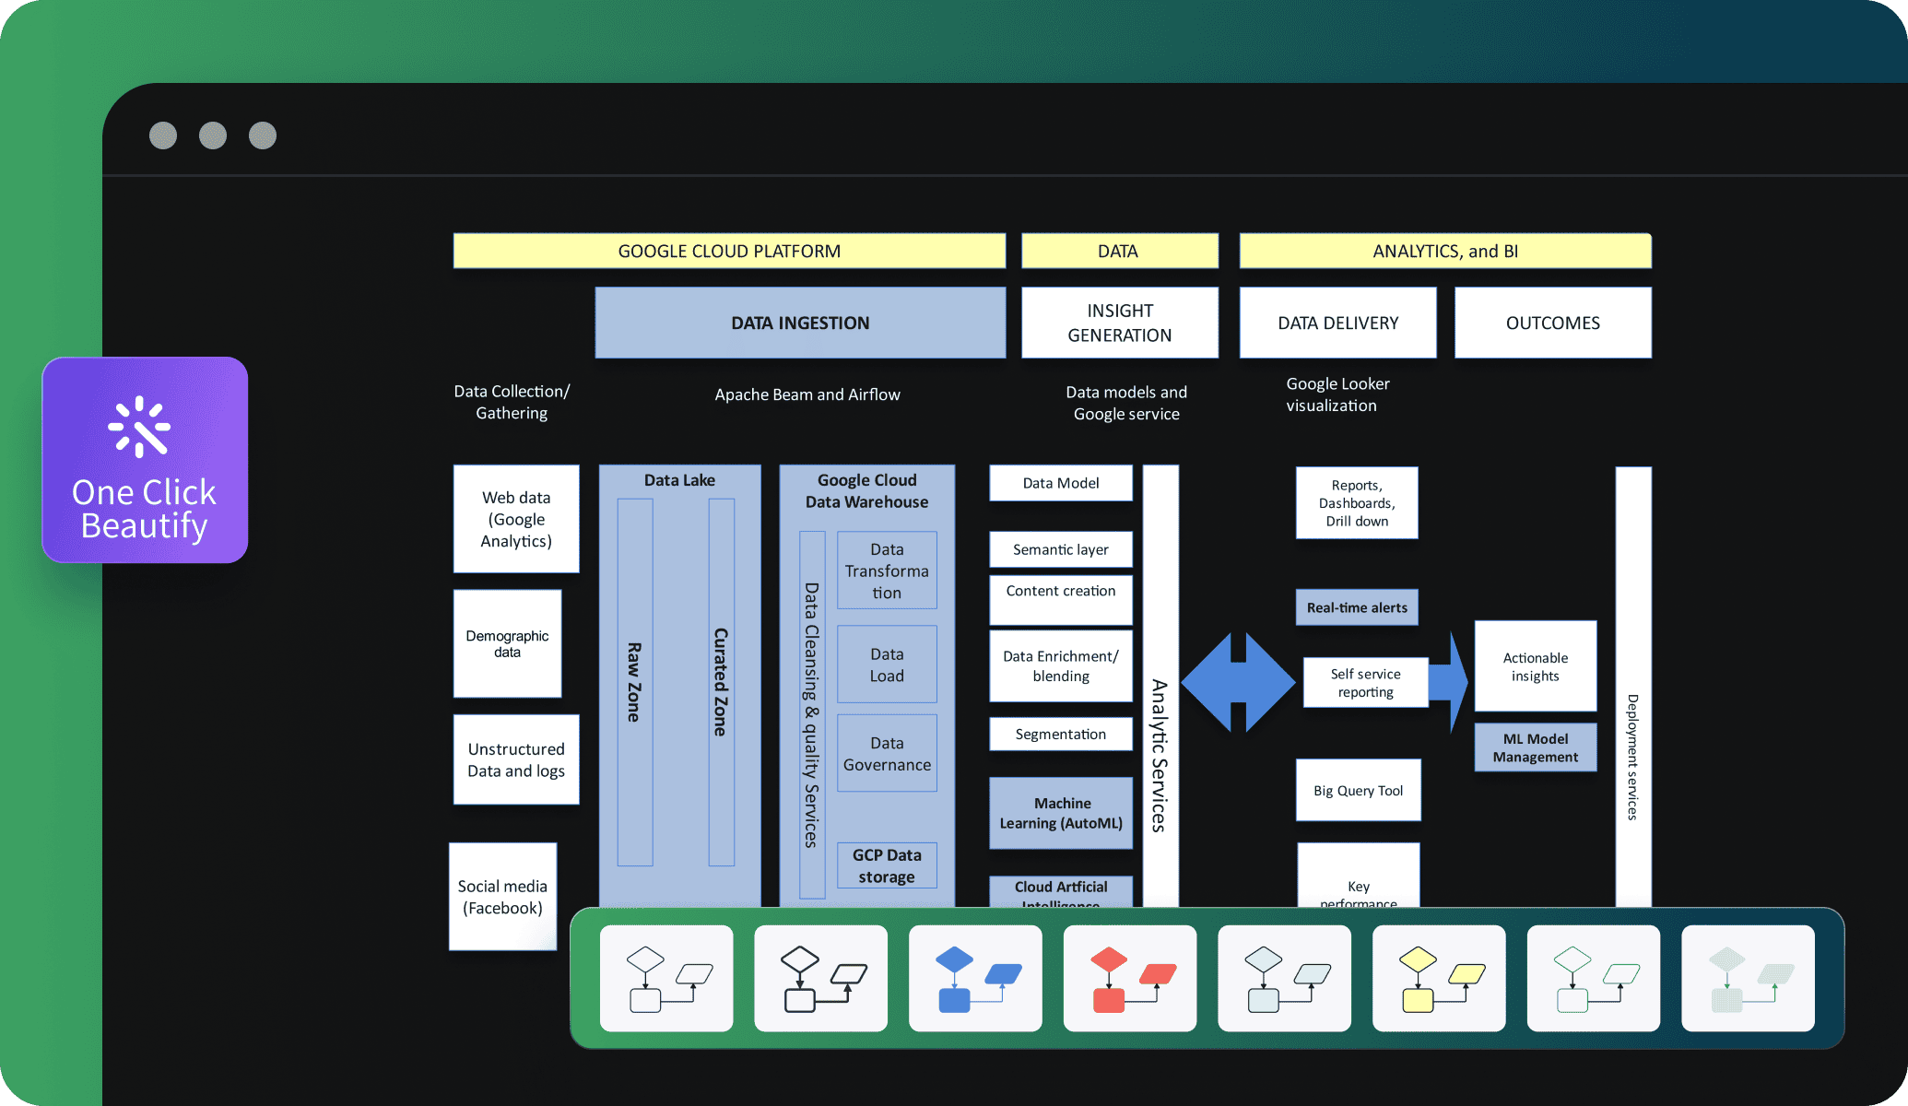Select Reports, Dashboards, Drill down box
This screenshot has width=1908, height=1106.
pyautogui.click(x=1357, y=503)
